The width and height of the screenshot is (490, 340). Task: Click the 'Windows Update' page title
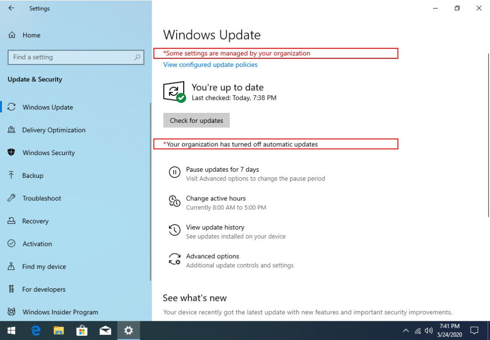coord(212,34)
